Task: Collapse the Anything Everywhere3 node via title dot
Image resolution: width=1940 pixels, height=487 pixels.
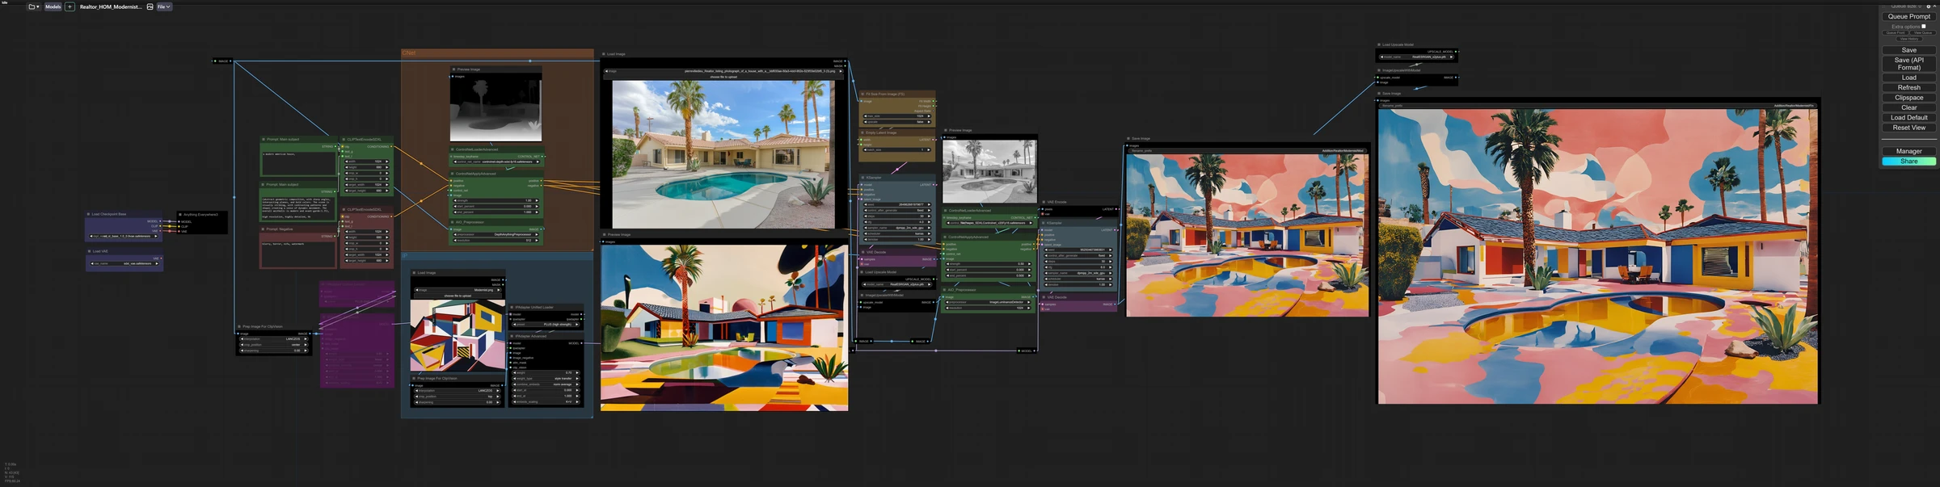Action: (x=180, y=214)
